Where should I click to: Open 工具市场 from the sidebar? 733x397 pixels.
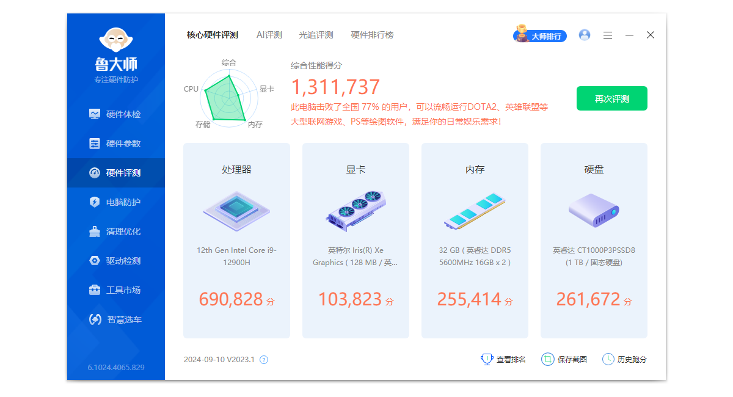point(115,290)
